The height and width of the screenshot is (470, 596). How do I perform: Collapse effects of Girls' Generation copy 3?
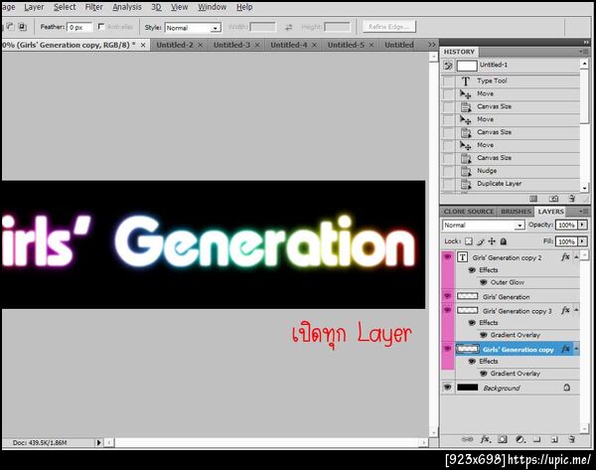(x=576, y=311)
